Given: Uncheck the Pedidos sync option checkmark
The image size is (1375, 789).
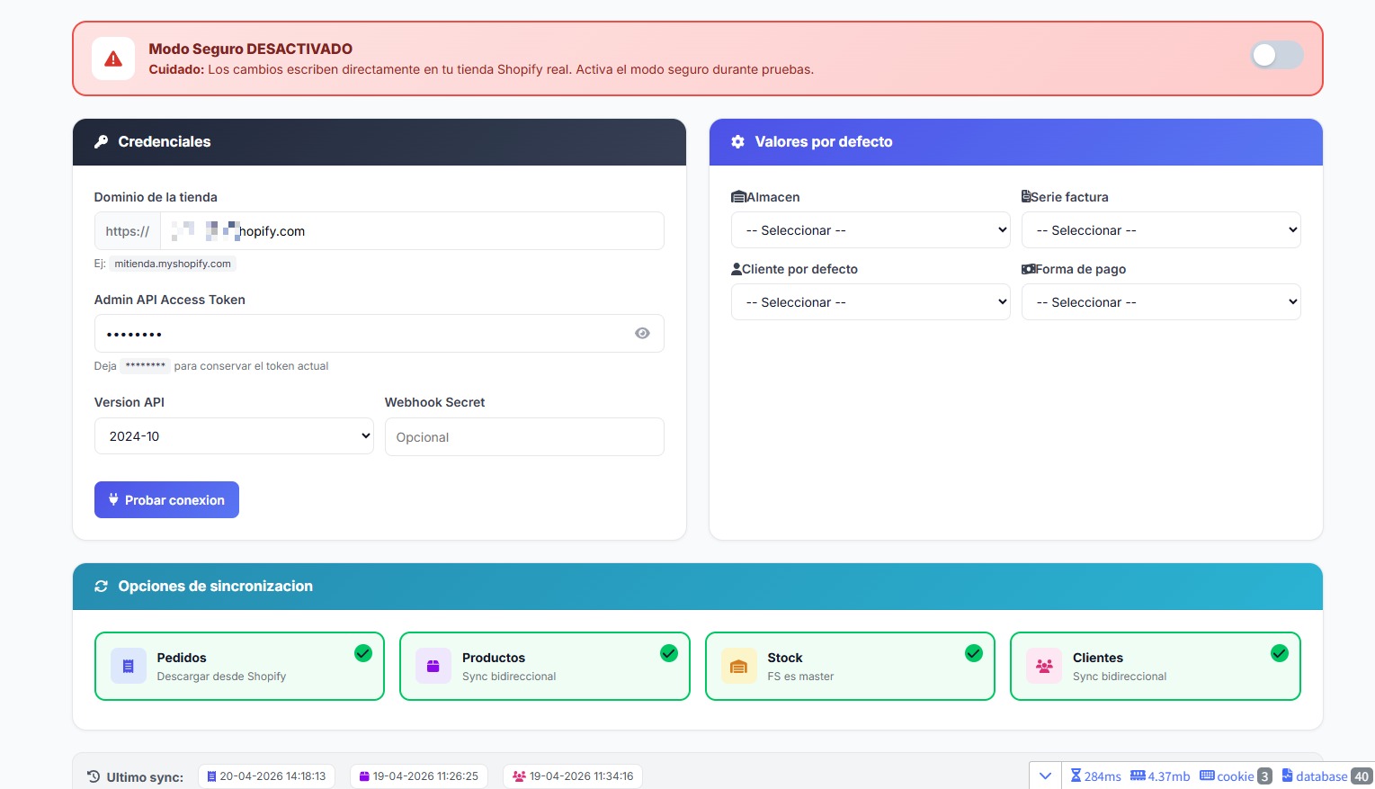Looking at the screenshot, I should point(363,653).
